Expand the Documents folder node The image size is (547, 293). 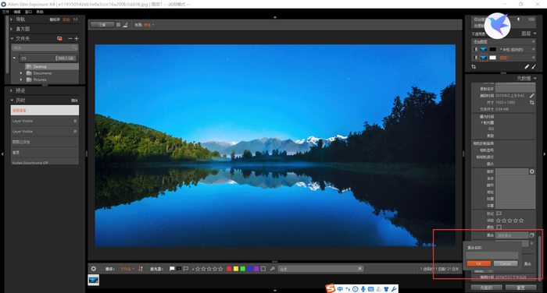21,73
